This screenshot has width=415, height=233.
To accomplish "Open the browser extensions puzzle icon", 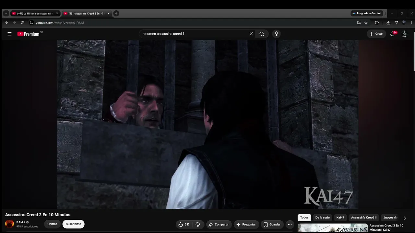I will click(x=377, y=23).
